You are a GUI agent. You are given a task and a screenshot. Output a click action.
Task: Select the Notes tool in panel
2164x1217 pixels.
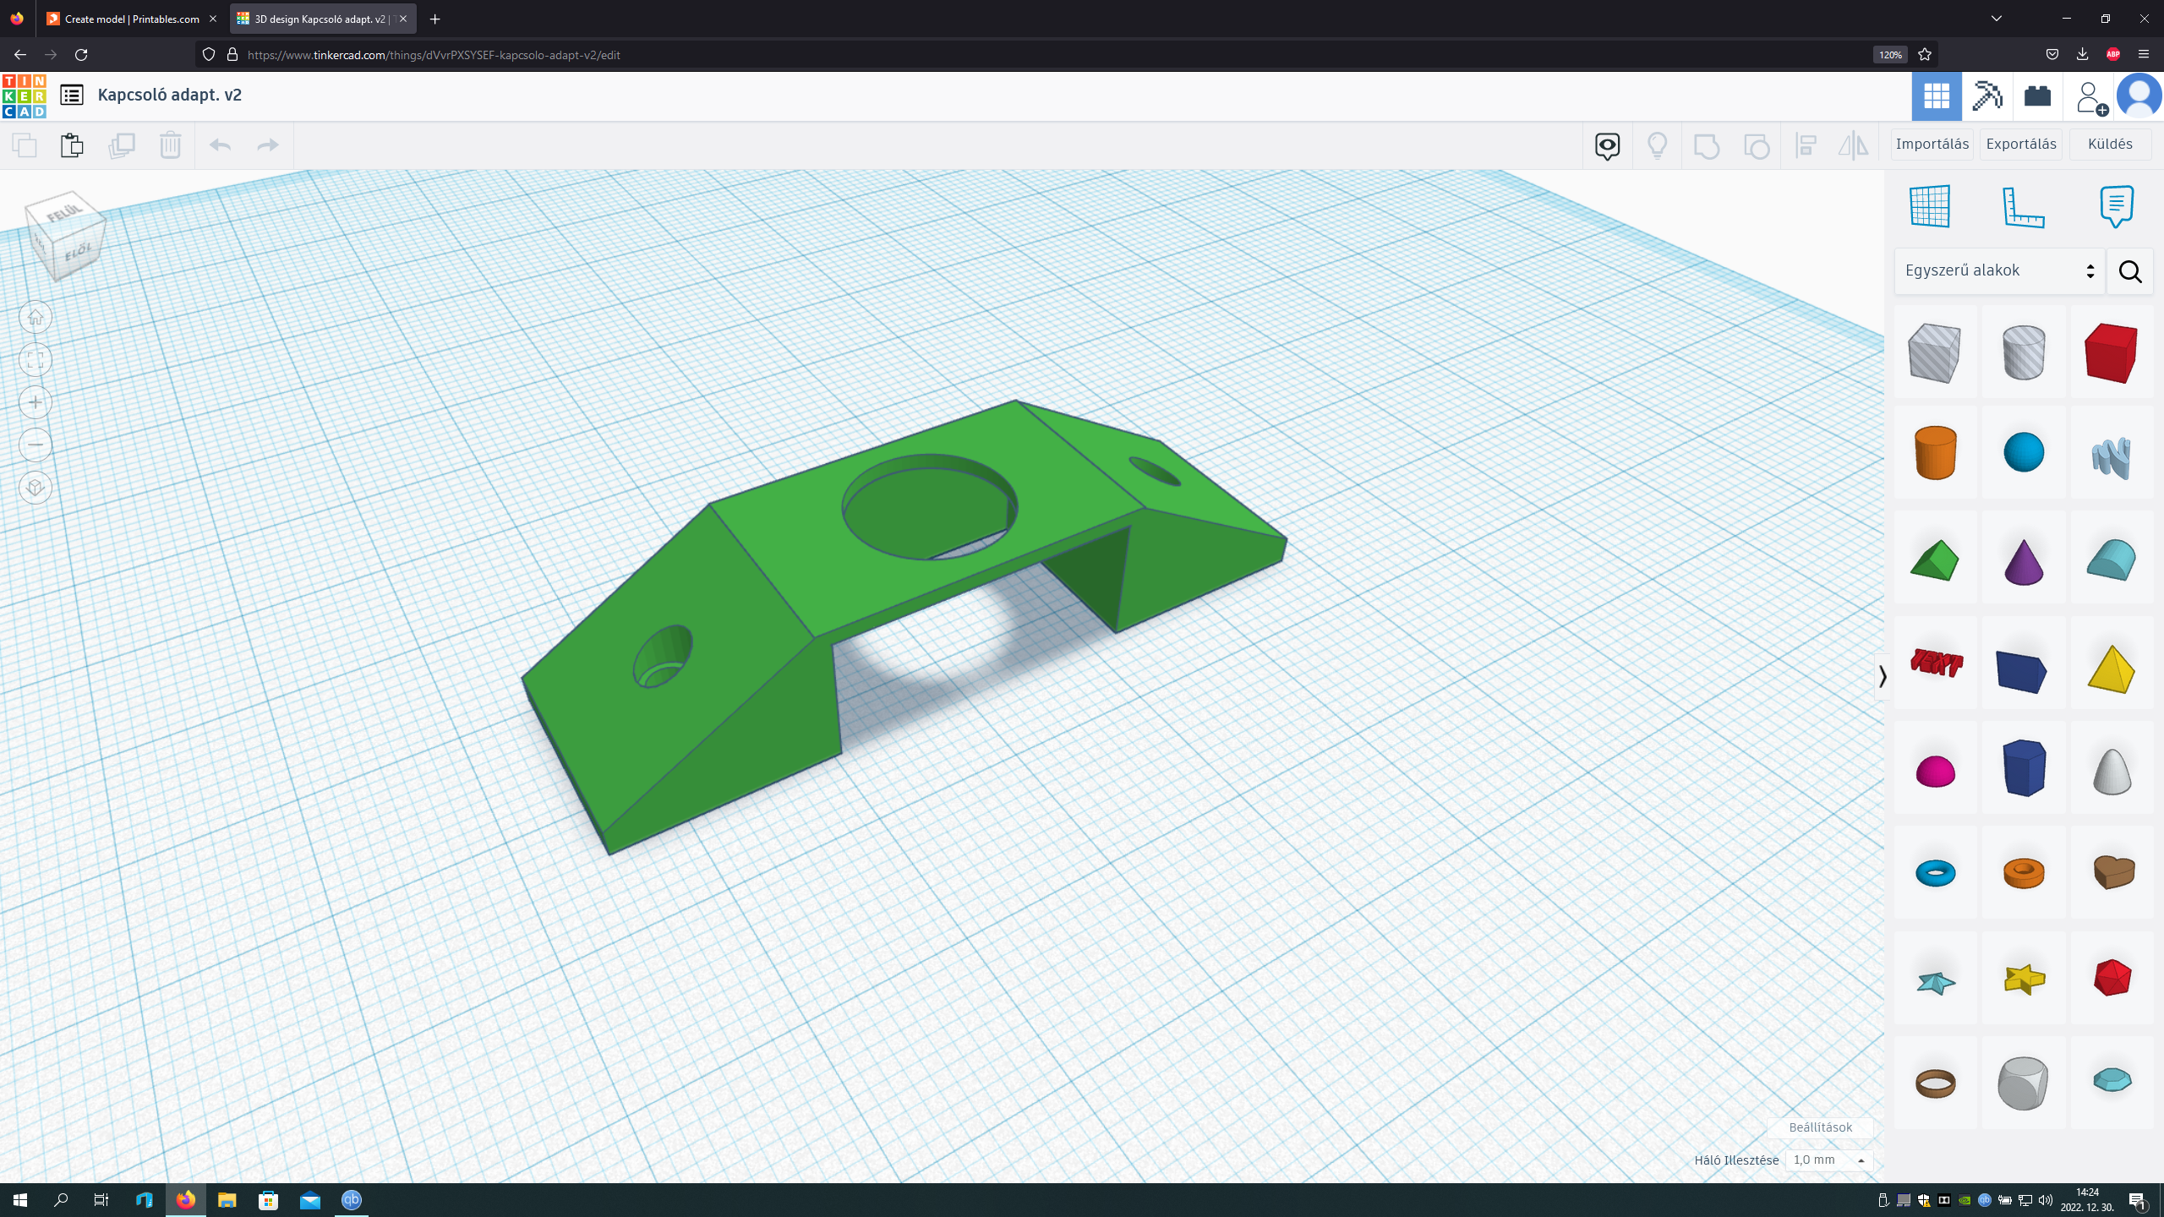[x=2116, y=206]
